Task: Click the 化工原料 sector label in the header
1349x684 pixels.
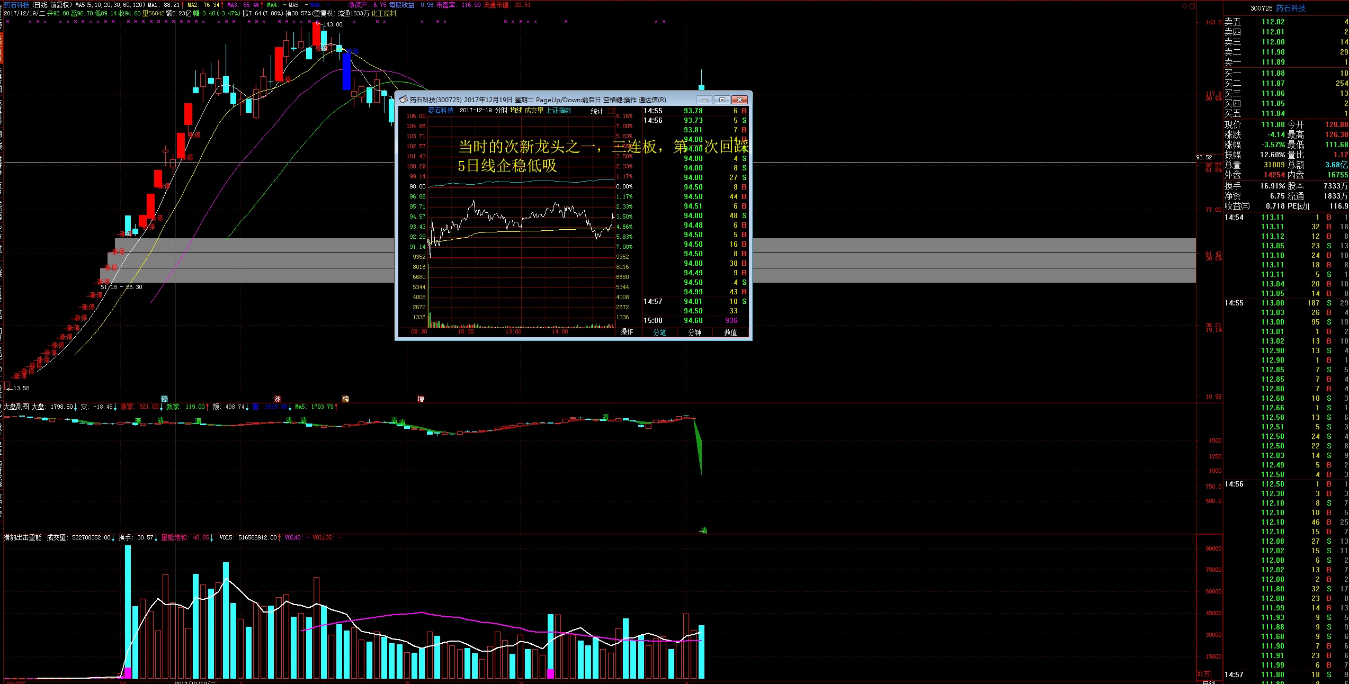Action: pos(383,13)
